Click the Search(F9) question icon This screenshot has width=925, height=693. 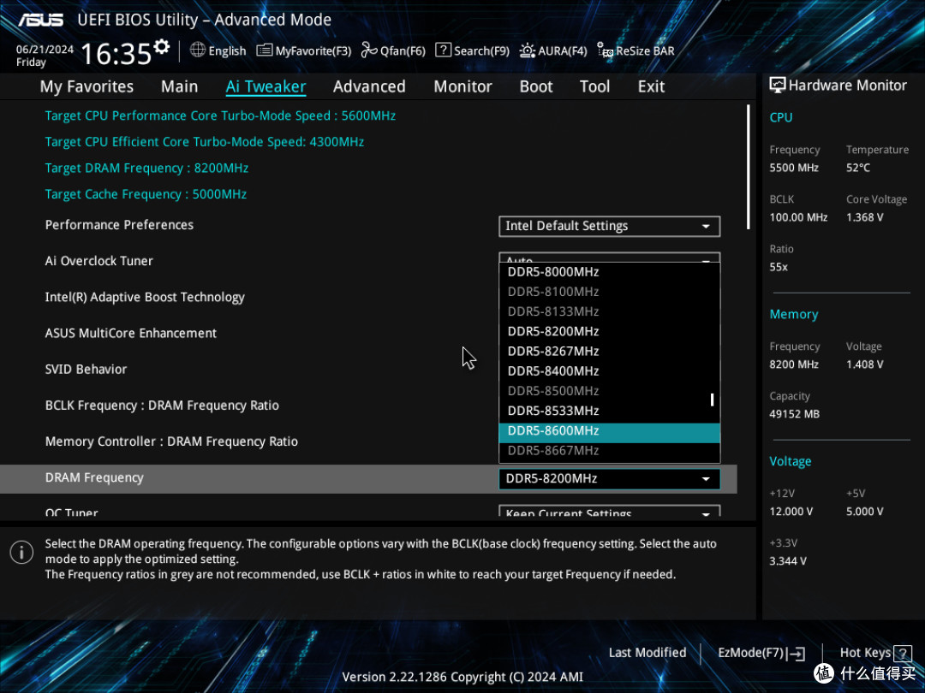coord(443,50)
